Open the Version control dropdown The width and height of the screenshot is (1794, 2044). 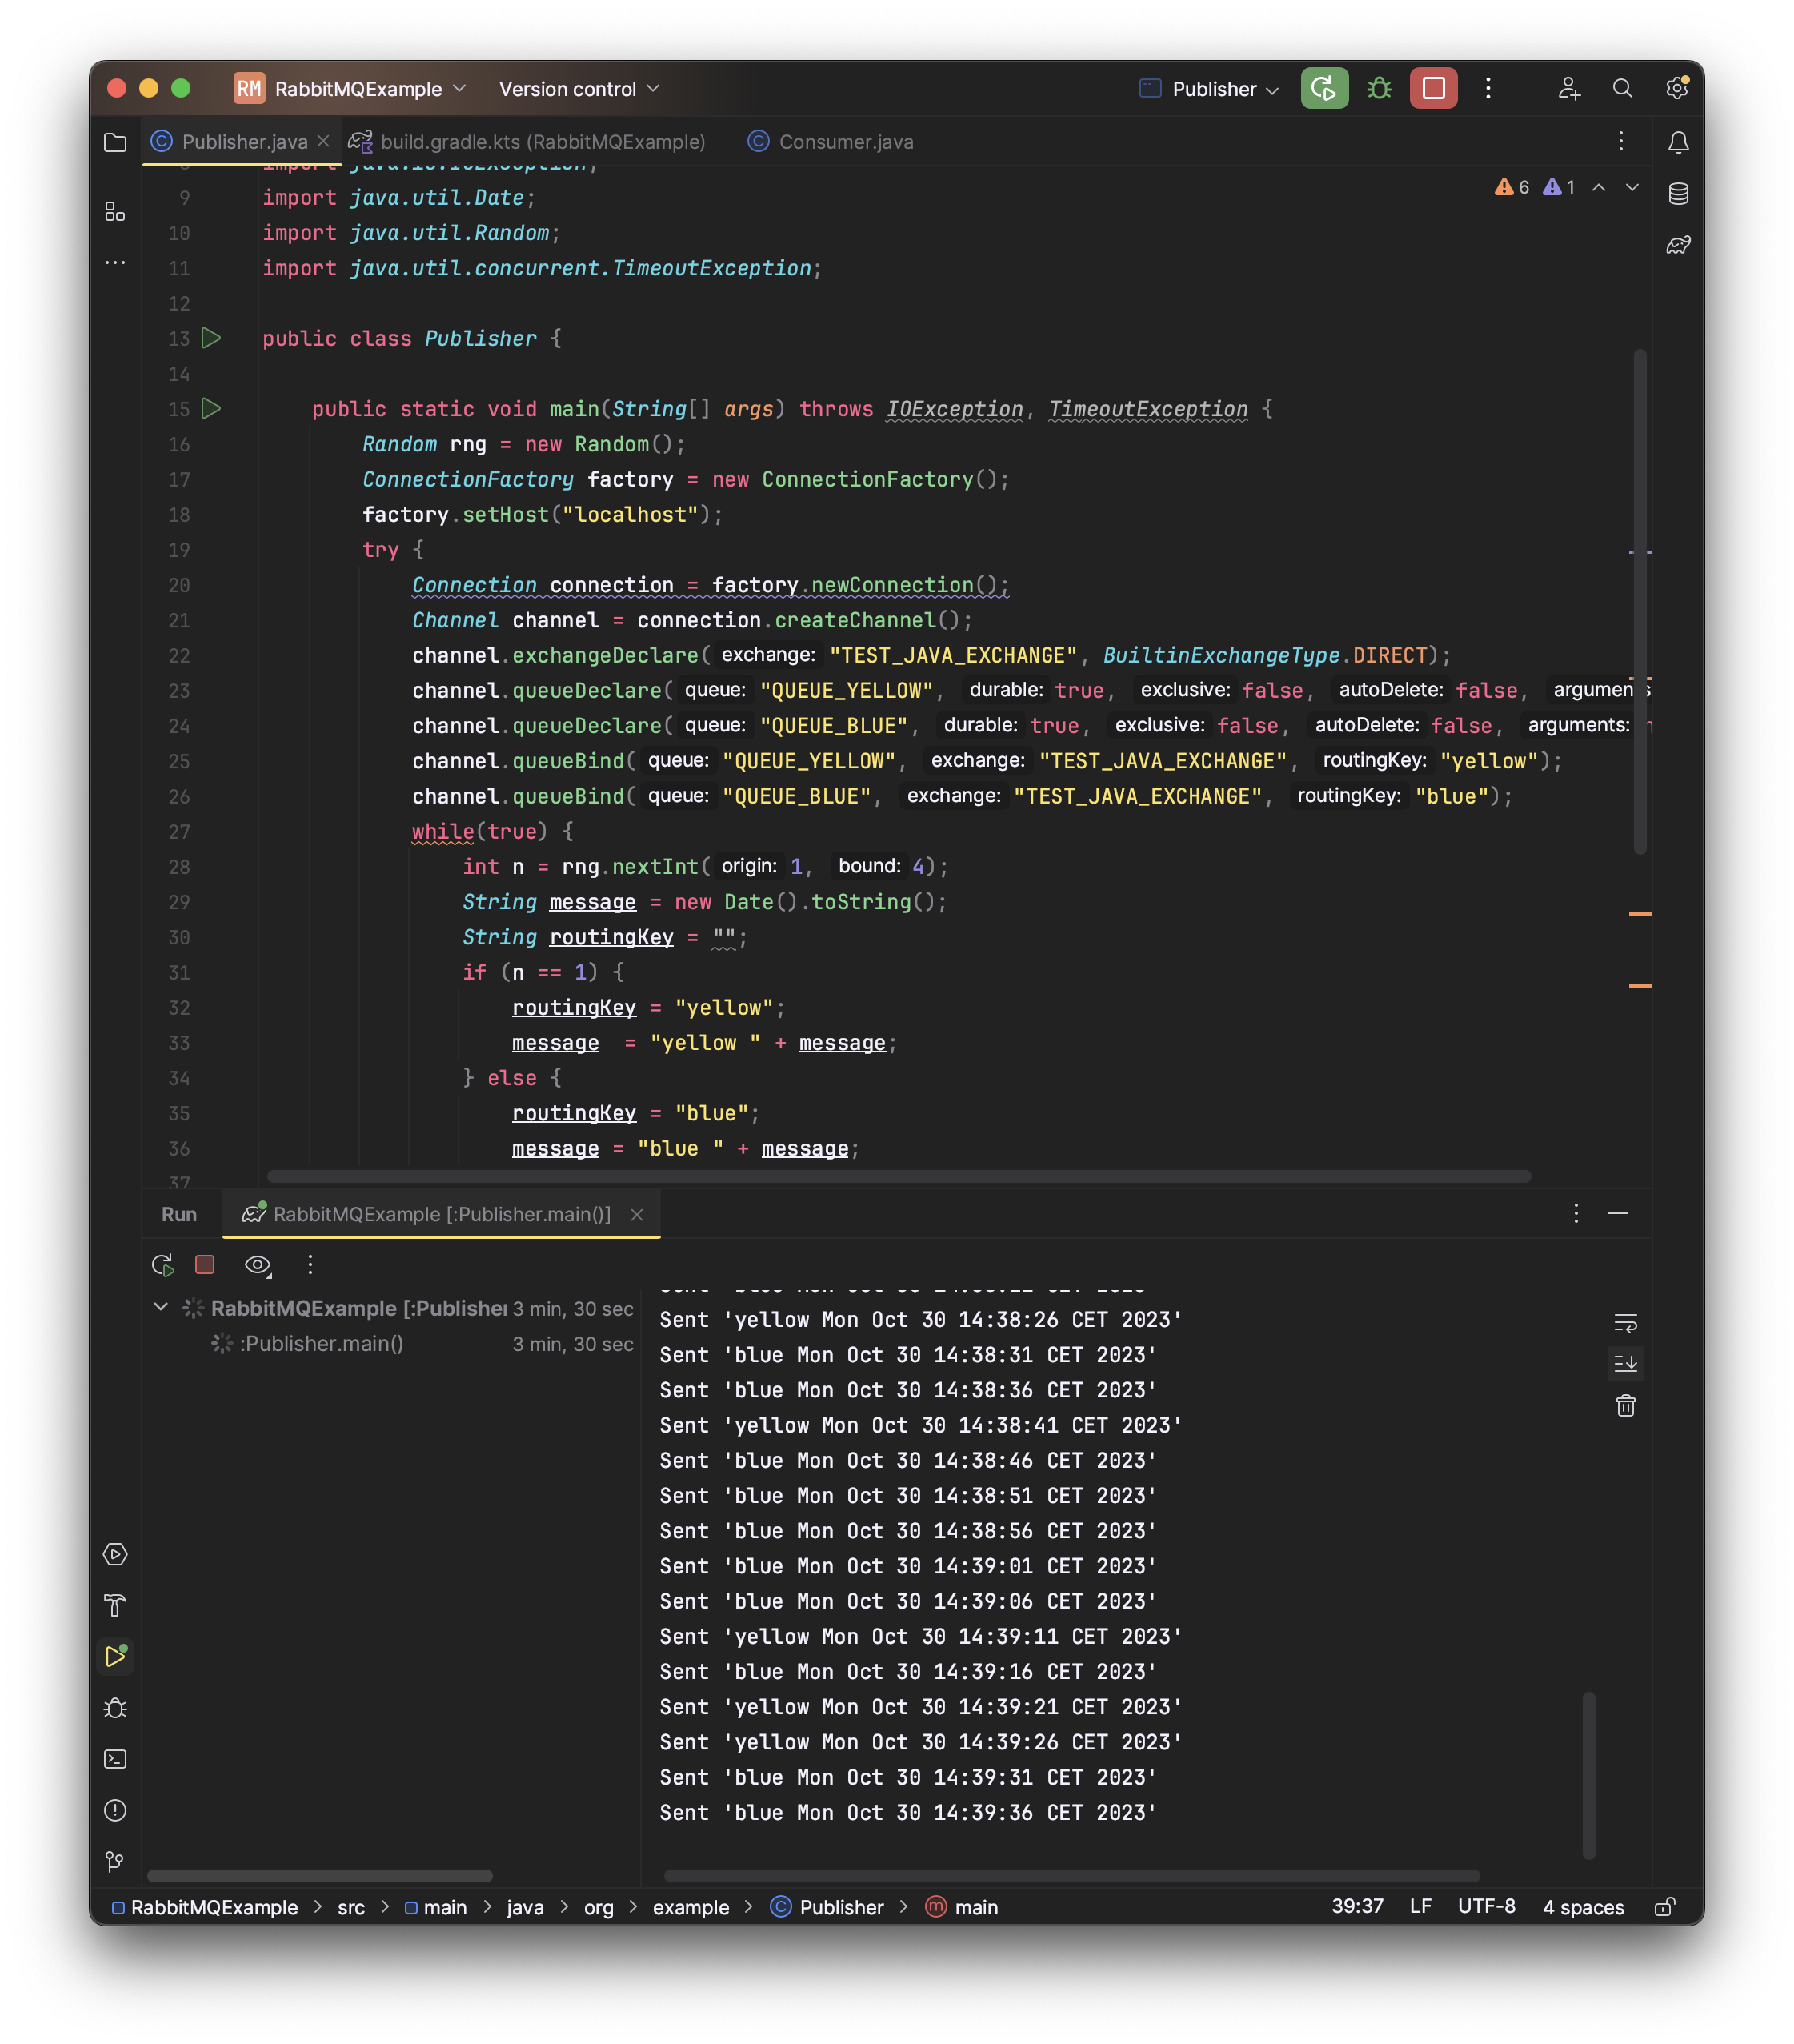tap(579, 88)
